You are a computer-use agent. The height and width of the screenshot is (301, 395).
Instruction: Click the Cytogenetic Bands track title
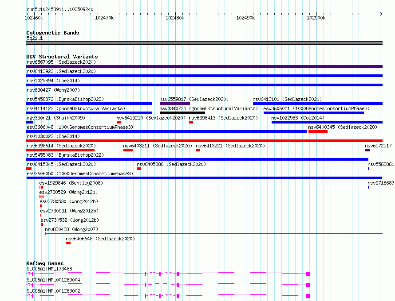[53, 33]
